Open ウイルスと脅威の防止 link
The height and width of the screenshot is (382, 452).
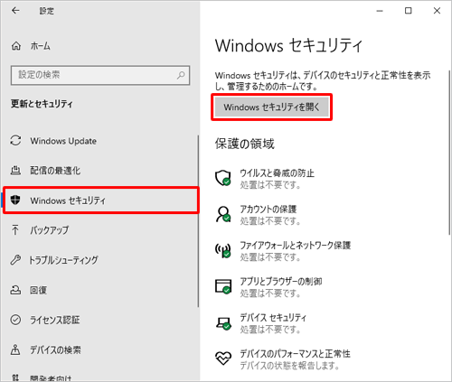277,173
